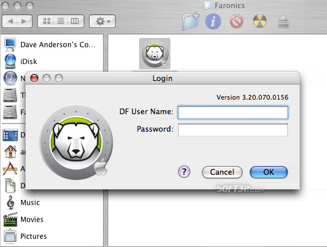Click the Faronics window title

pyautogui.click(x=230, y=5)
